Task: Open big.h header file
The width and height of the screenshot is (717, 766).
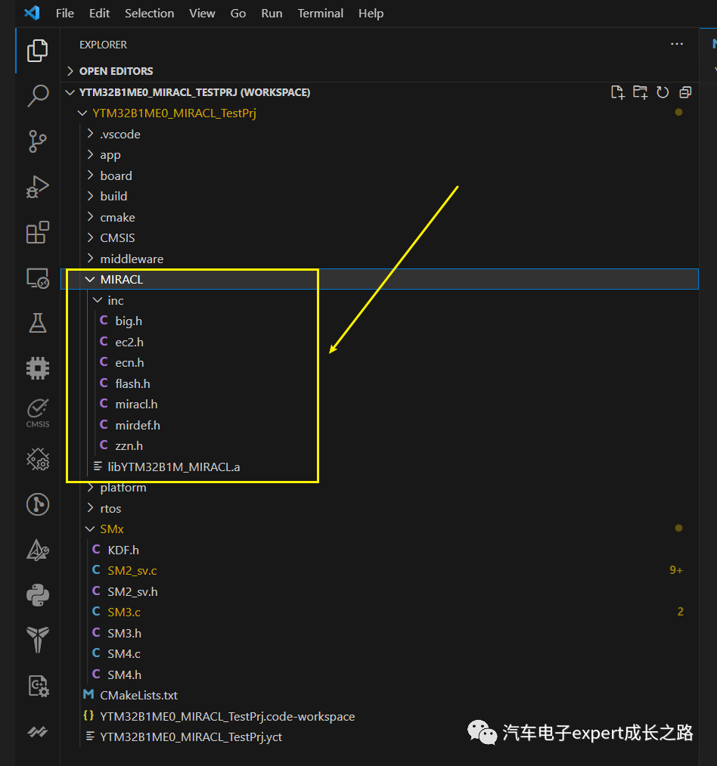Action: pos(379,321)
